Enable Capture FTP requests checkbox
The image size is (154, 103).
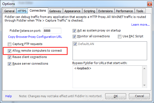coord(10,44)
